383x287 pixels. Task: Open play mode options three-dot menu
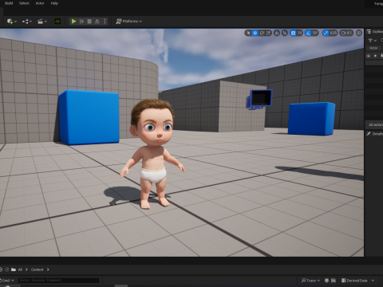[x=105, y=22]
